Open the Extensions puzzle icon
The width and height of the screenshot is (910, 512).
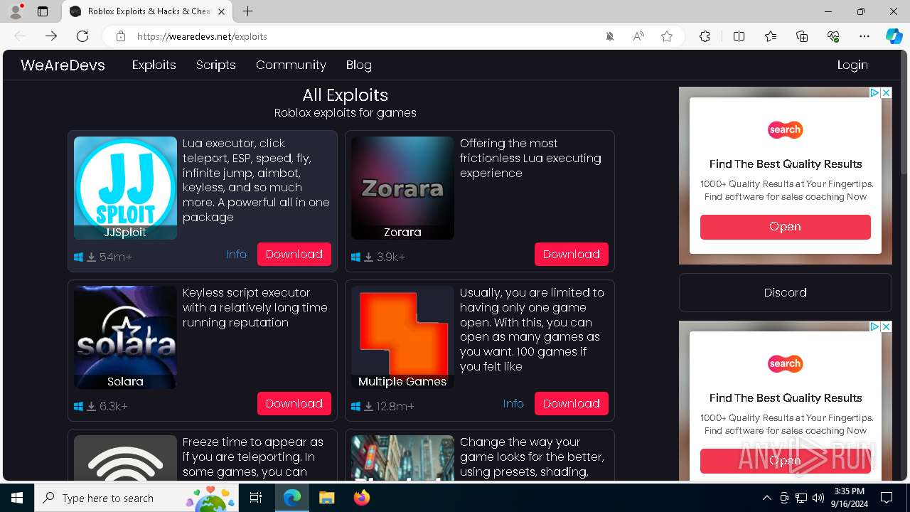[705, 36]
